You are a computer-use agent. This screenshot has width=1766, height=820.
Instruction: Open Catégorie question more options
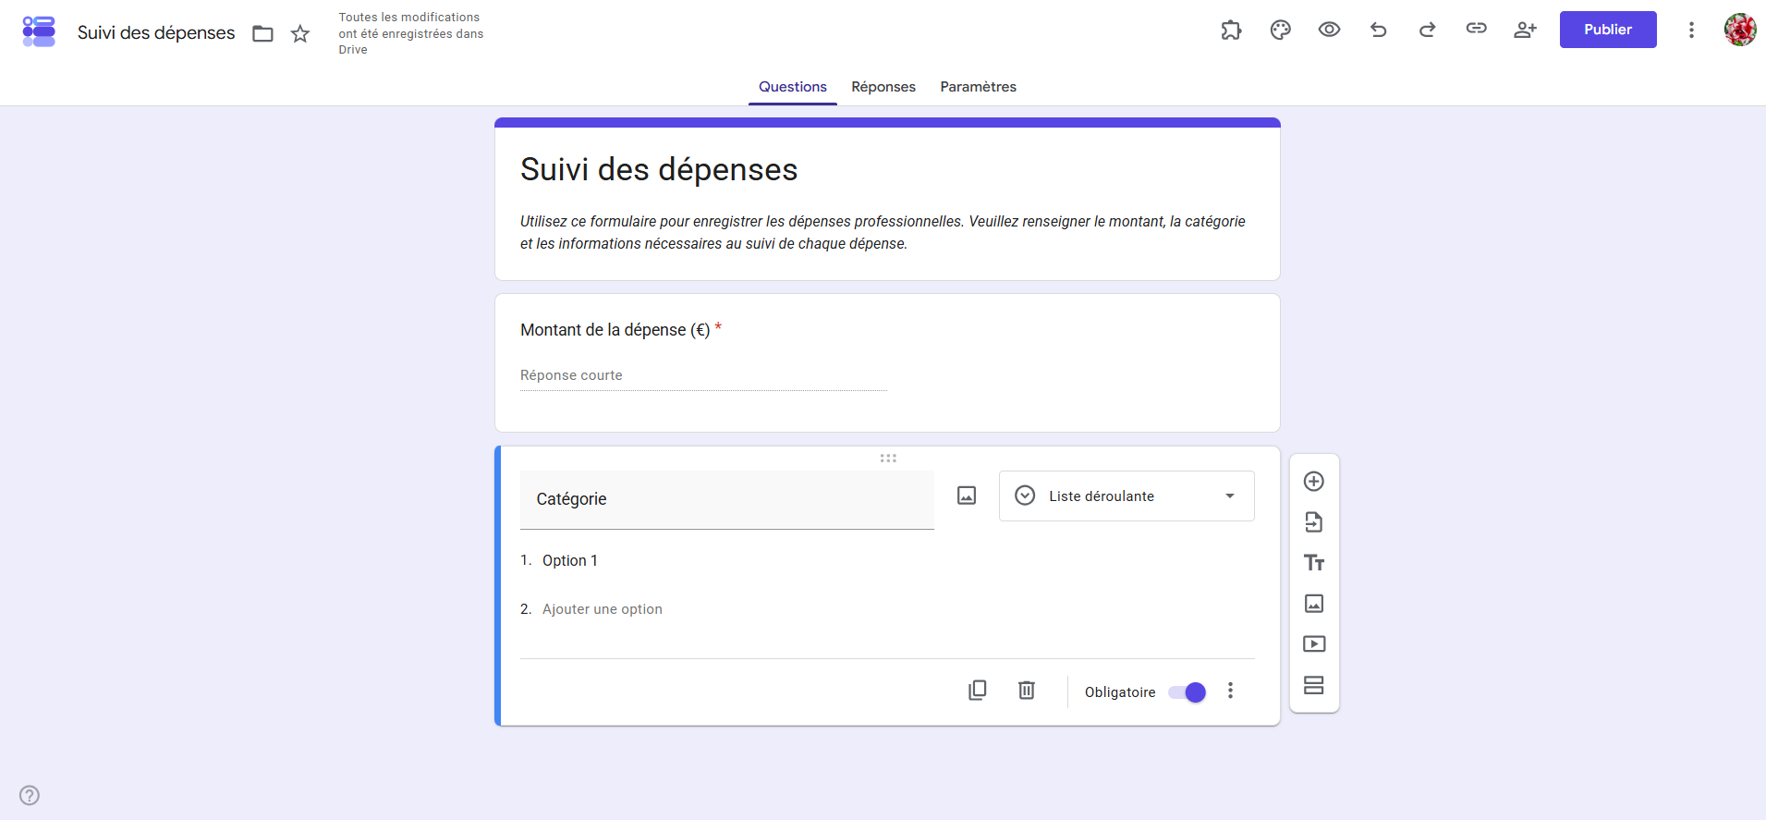(1230, 691)
